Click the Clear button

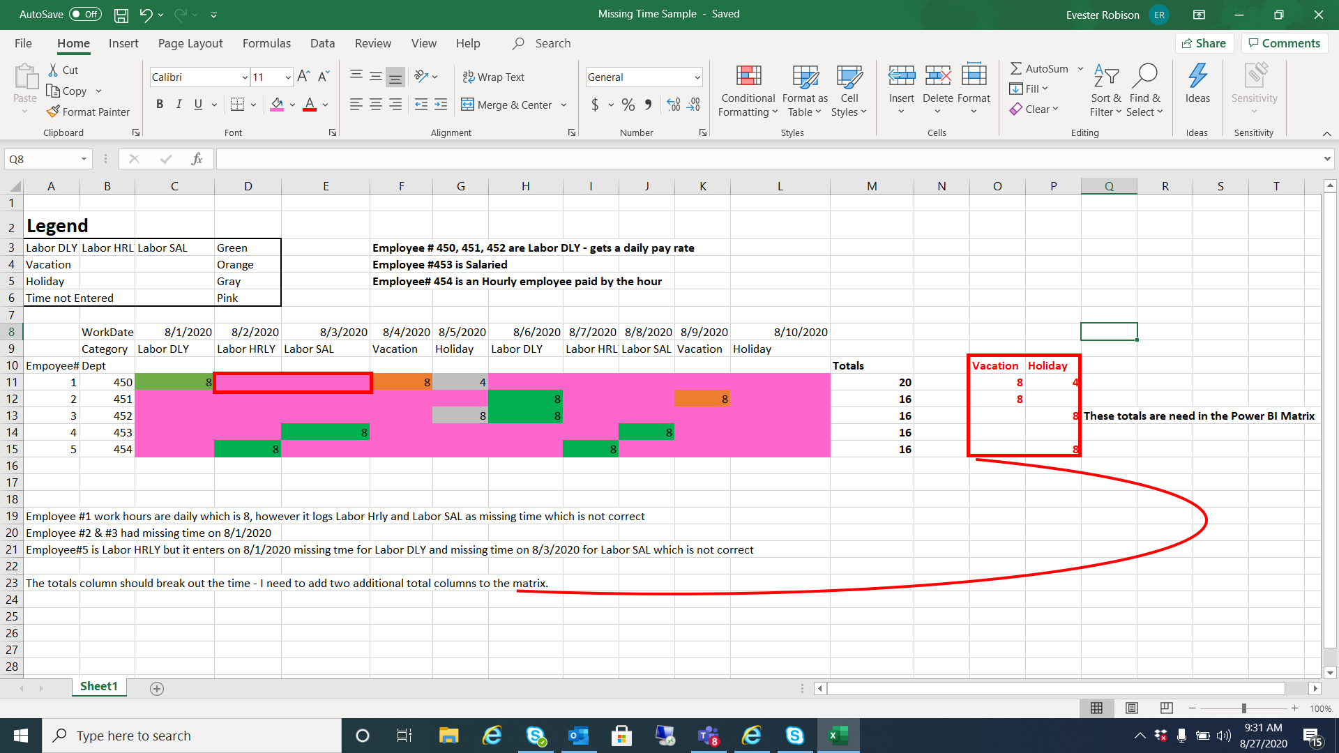coord(1034,109)
